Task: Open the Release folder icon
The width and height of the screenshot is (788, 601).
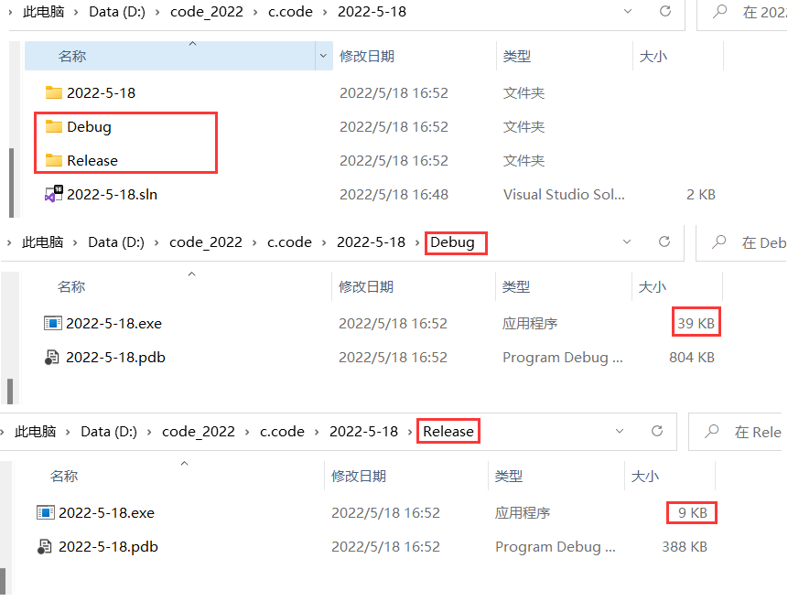Action: [54, 160]
